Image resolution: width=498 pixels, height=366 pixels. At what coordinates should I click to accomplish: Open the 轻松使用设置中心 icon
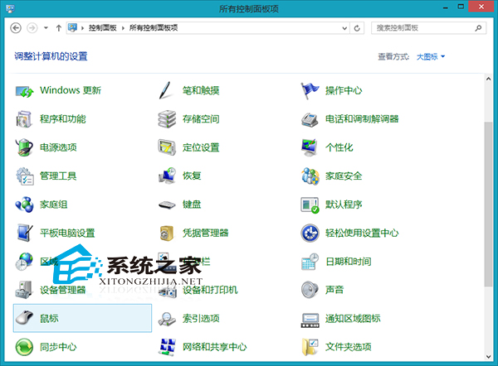point(310,233)
